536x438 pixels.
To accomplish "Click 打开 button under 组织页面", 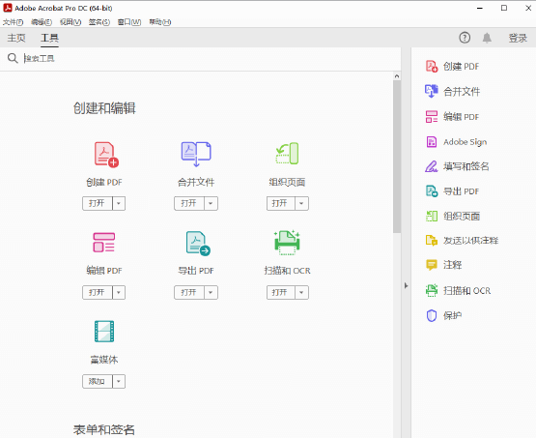I will pos(281,203).
